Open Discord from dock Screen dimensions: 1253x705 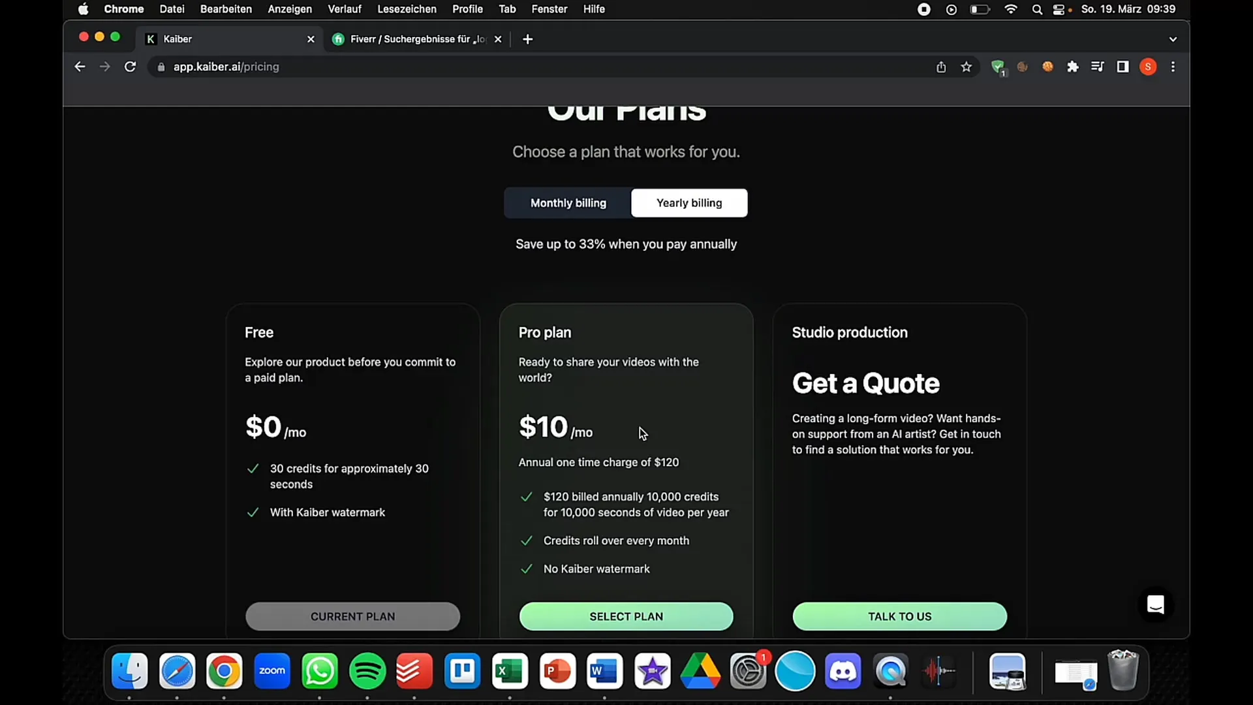843,670
